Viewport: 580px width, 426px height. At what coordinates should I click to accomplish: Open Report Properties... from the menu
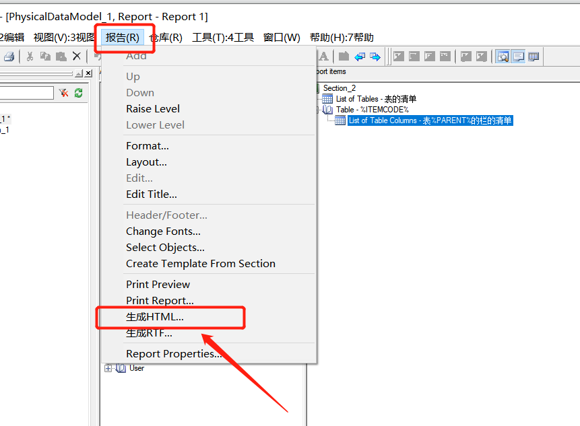pyautogui.click(x=209, y=353)
